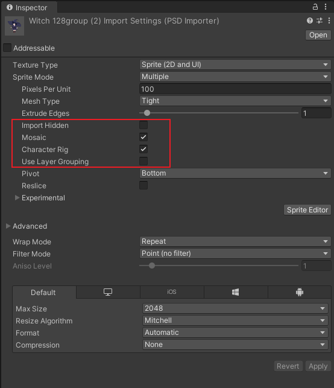Open the Format dropdown
Screen dimensions: 334x388
click(x=235, y=332)
